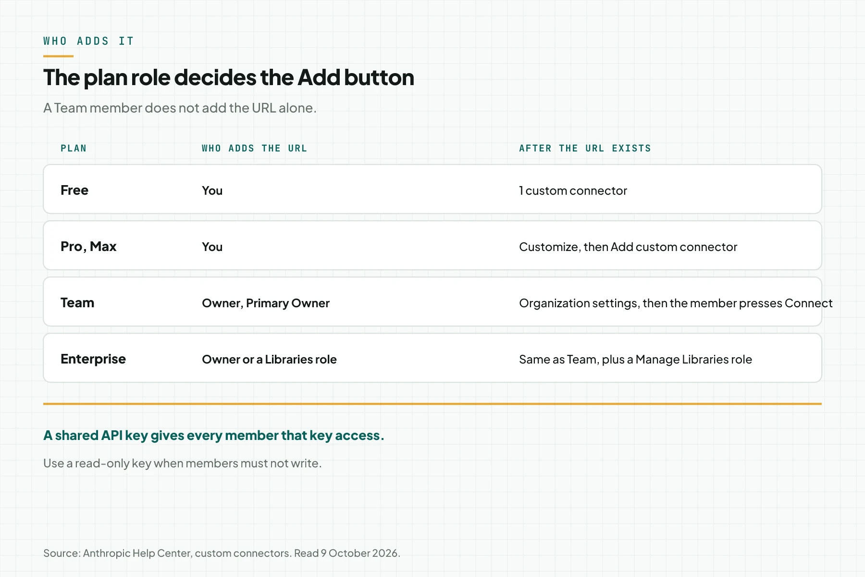The width and height of the screenshot is (865, 577).
Task: Click 'You' in the Free row
Action: [212, 191]
